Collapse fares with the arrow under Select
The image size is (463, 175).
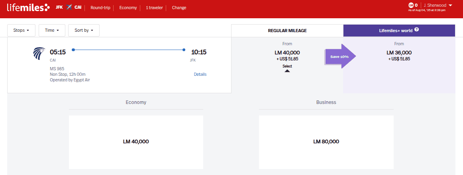[287, 71]
